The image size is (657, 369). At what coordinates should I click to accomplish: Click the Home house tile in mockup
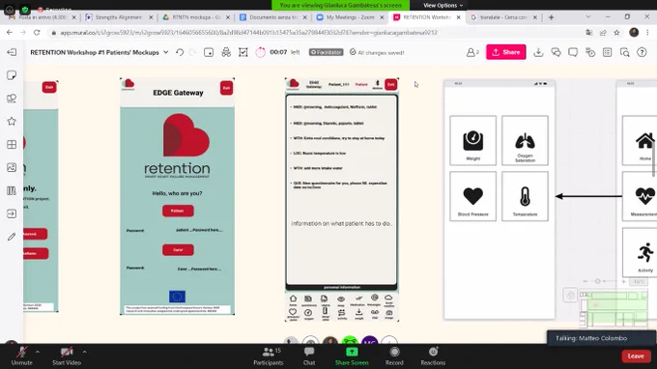click(x=640, y=140)
